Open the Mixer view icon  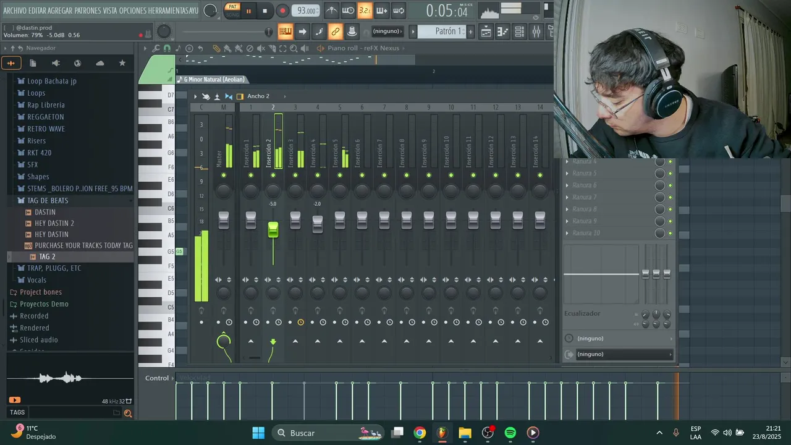pyautogui.click(x=536, y=32)
